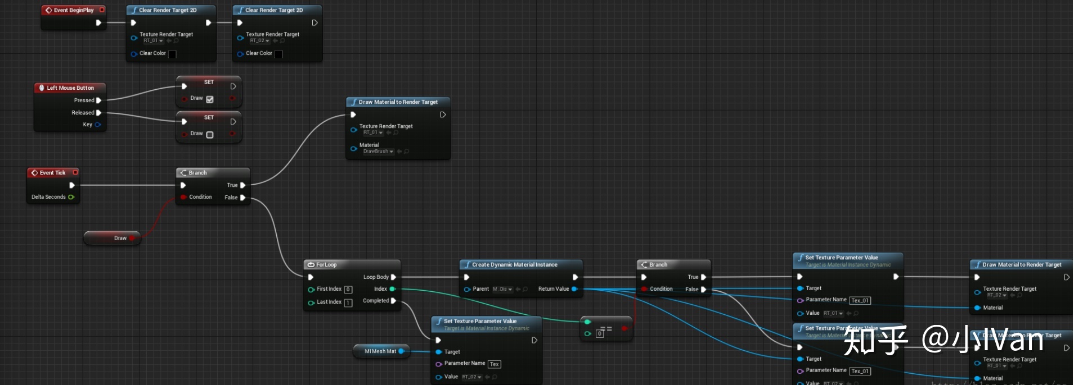The height and width of the screenshot is (385, 1074).
Task: Open the DrawBrush material dropdown
Action: pos(378,152)
